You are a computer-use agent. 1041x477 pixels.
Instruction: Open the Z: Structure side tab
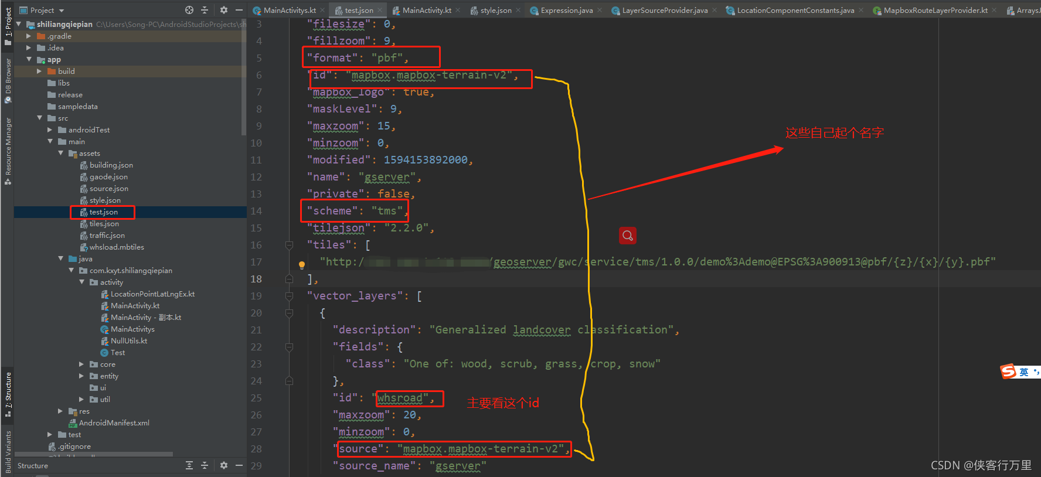(x=8, y=394)
